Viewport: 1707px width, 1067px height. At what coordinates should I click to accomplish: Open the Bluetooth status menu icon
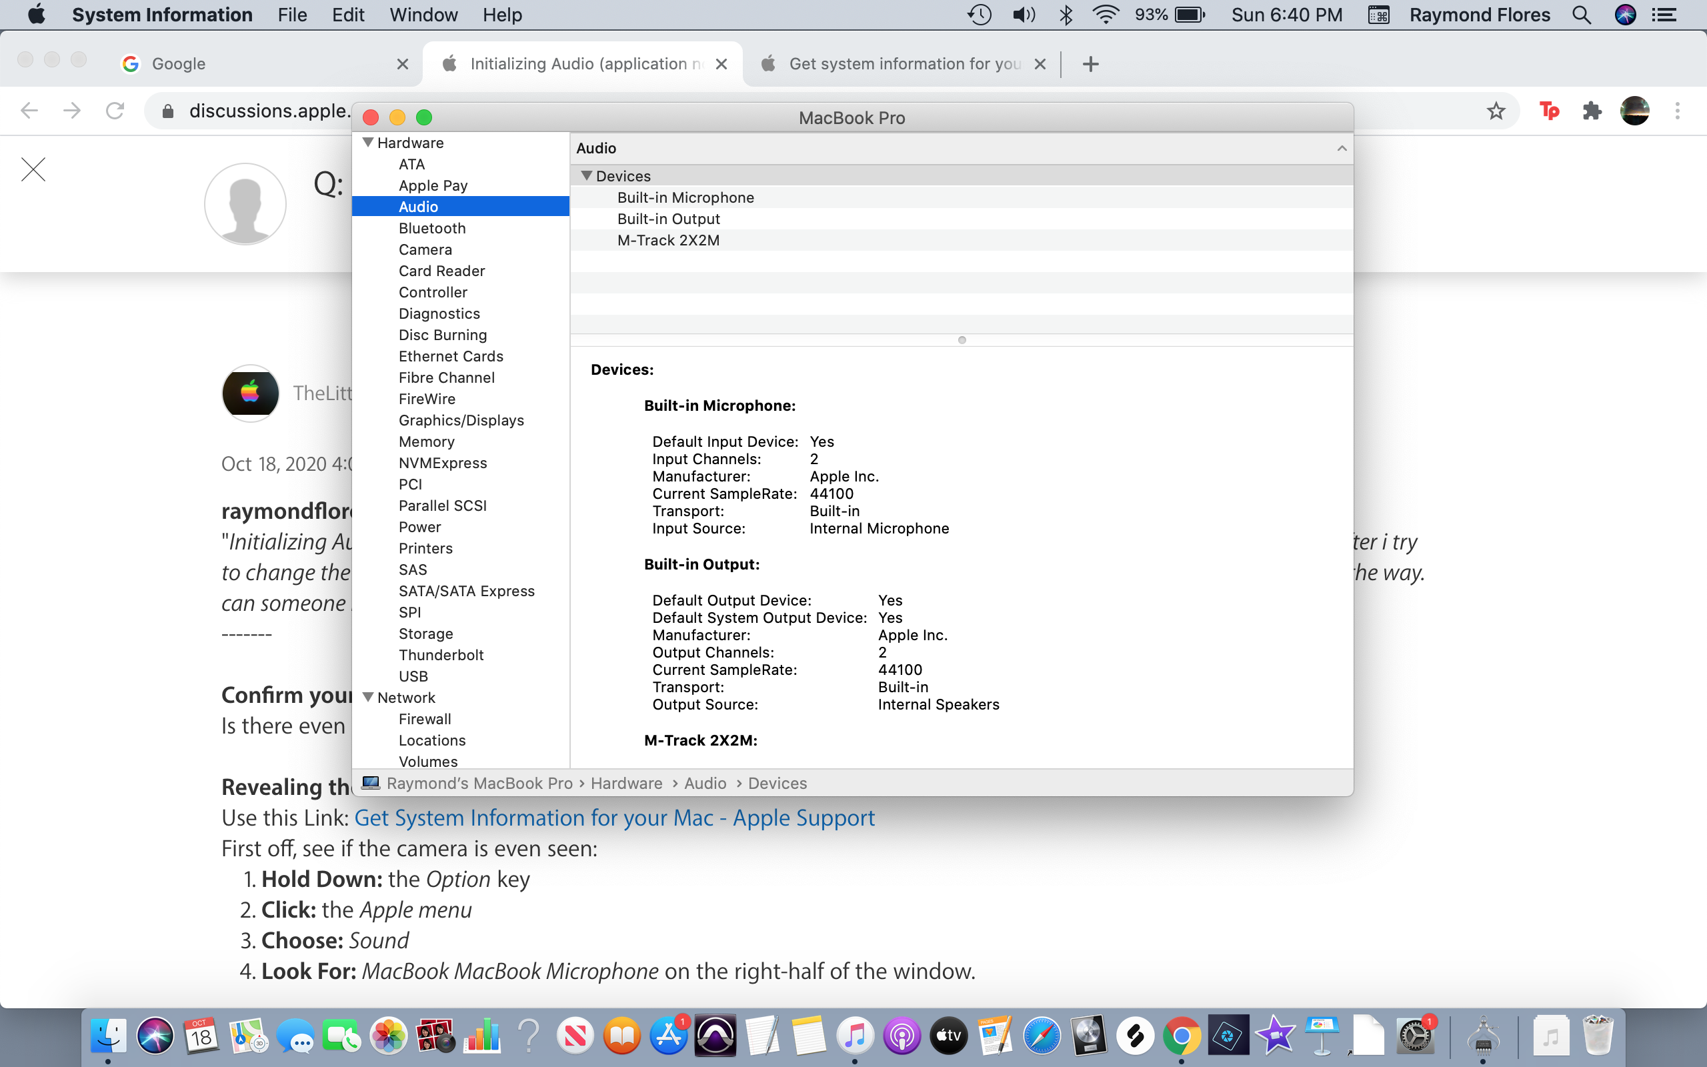(1066, 15)
